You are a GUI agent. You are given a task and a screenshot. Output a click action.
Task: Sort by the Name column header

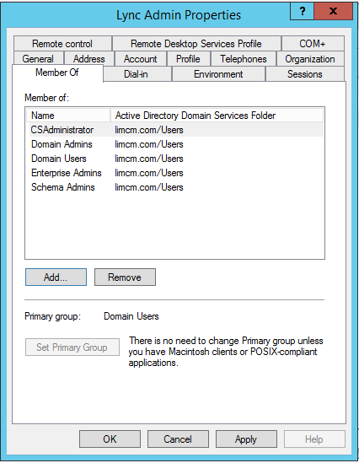tap(68, 116)
